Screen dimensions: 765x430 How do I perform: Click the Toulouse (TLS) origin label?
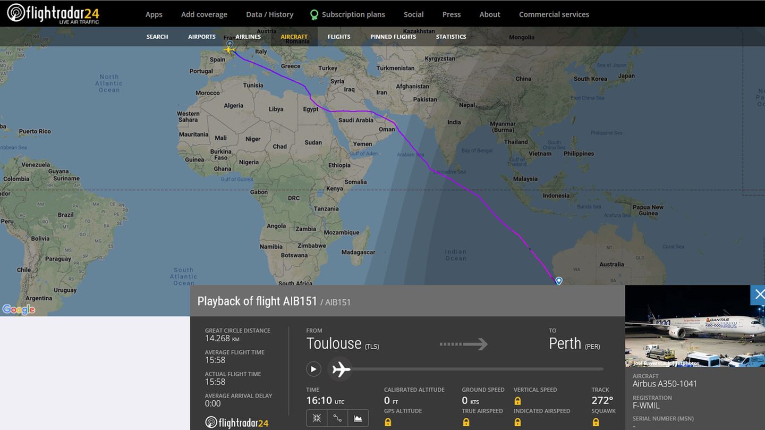[343, 344]
